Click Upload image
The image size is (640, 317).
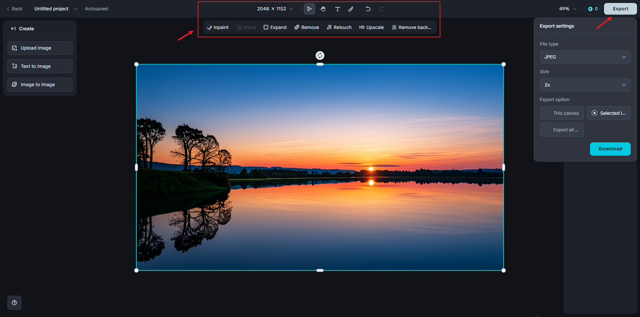coord(40,48)
